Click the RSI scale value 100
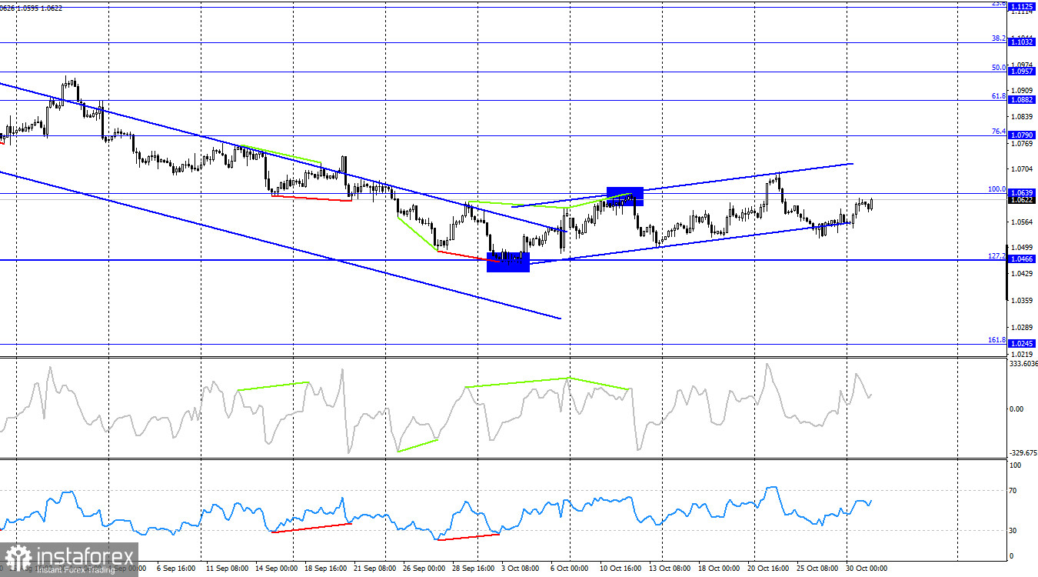This screenshot has width=1038, height=577. (1016, 466)
